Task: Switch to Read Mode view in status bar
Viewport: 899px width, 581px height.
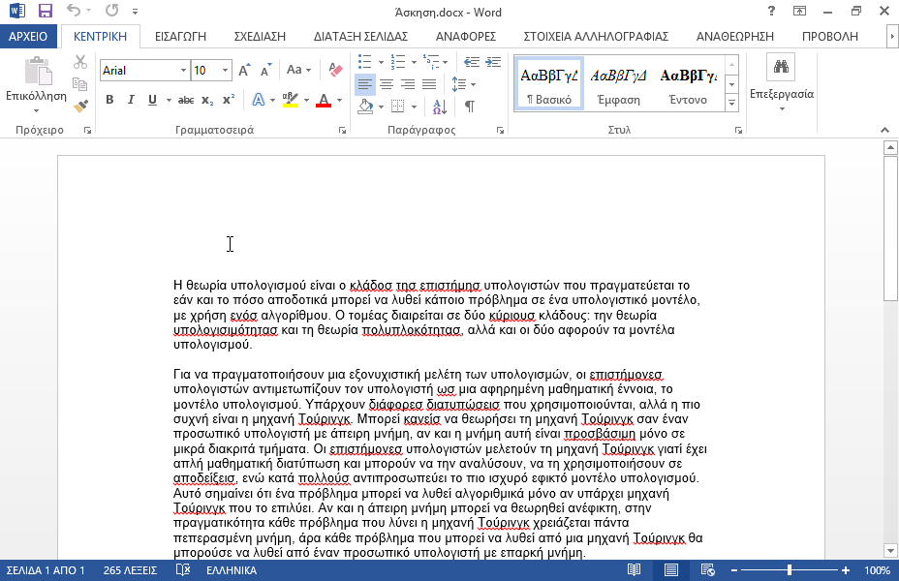Action: (x=634, y=570)
